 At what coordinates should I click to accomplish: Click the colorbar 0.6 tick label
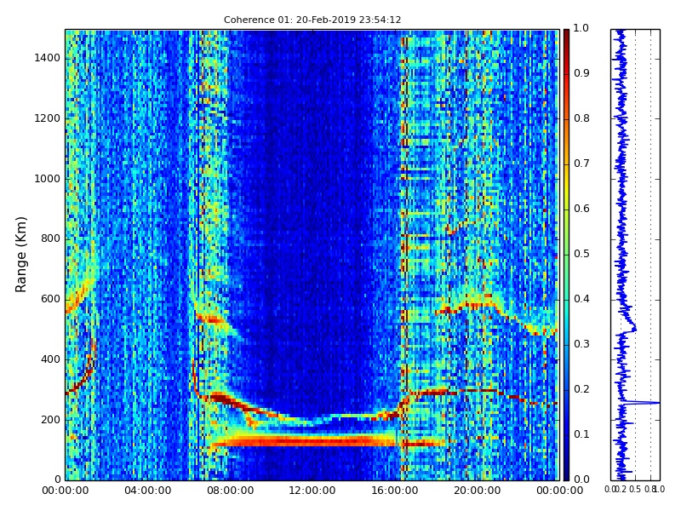[581, 209]
